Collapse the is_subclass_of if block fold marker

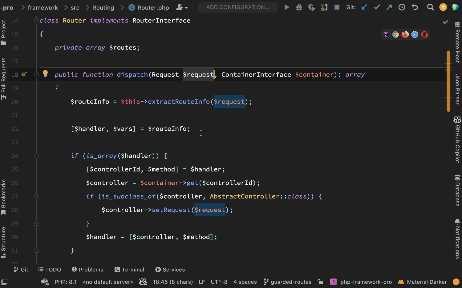pos(36,196)
